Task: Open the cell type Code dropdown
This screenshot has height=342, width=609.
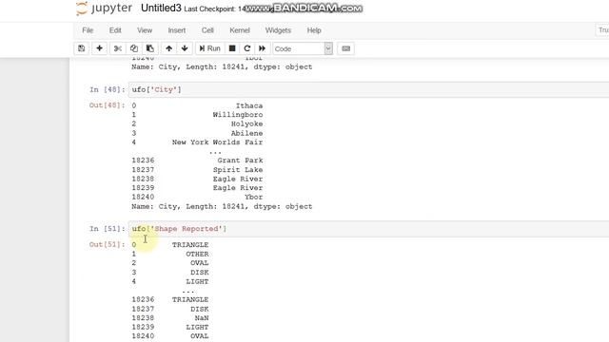Action: 303,48
